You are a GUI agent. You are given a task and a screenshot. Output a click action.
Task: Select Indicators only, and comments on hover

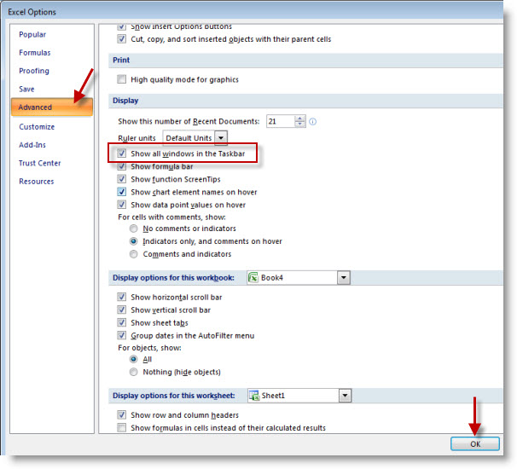click(x=134, y=241)
